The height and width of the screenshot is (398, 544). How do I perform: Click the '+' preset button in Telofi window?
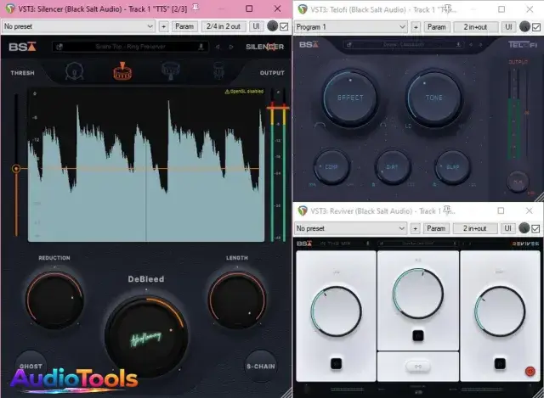416,27
